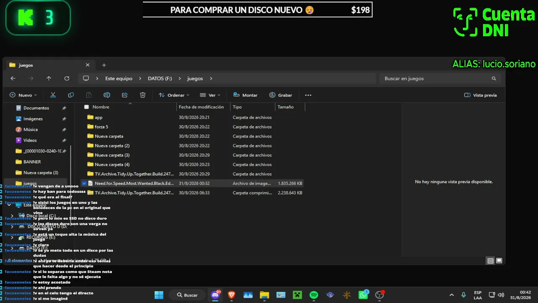Click the 2.238.643 KB size value
This screenshot has width=538, height=303.
pyautogui.click(x=290, y=193)
